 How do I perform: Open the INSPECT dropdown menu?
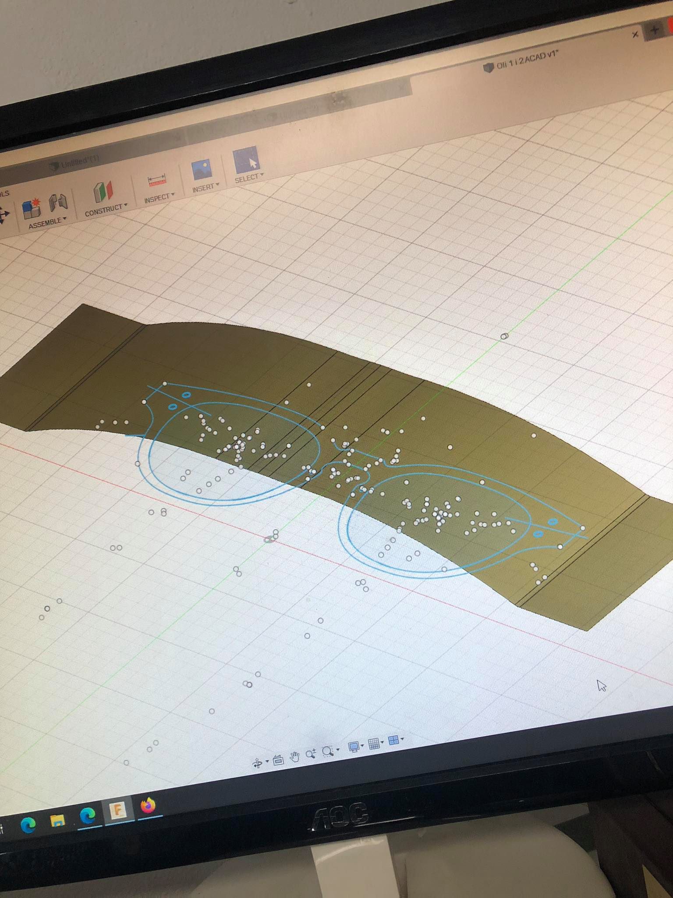(x=159, y=198)
